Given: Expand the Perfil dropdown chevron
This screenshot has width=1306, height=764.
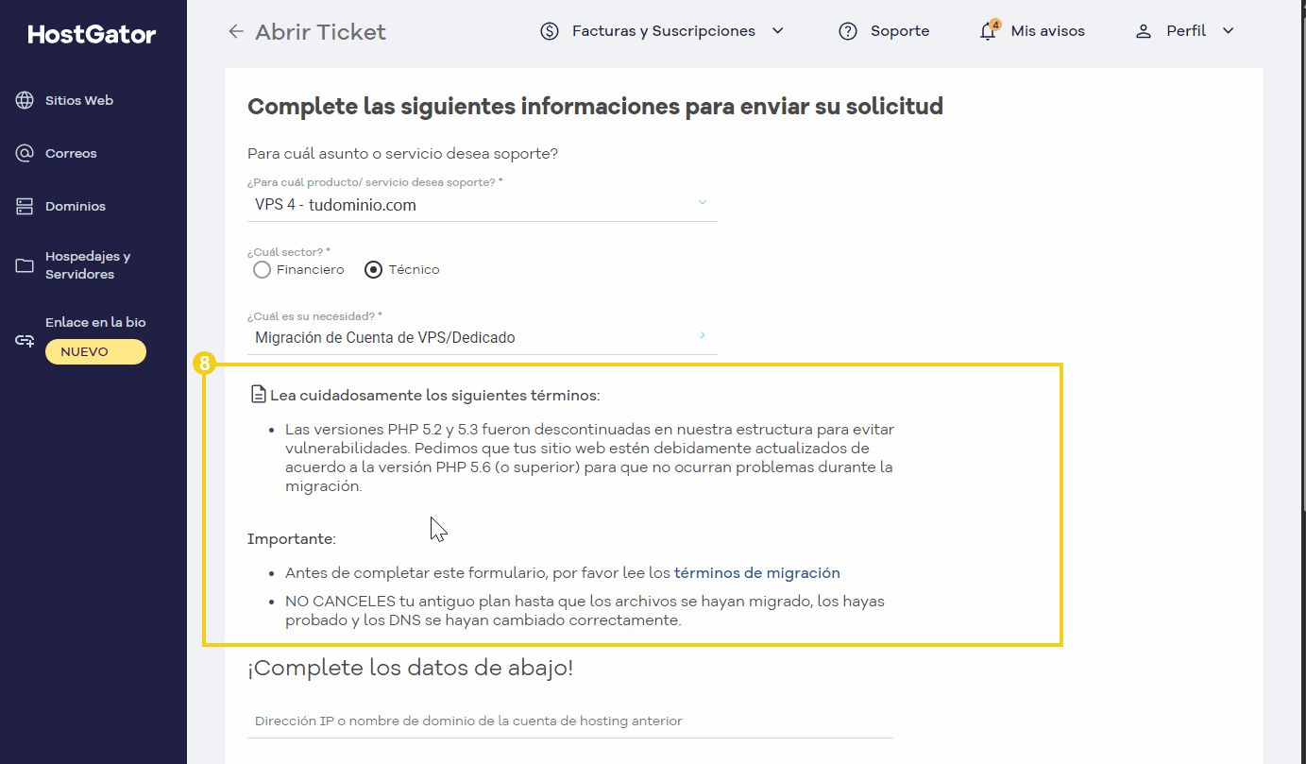Looking at the screenshot, I should pyautogui.click(x=1229, y=31).
